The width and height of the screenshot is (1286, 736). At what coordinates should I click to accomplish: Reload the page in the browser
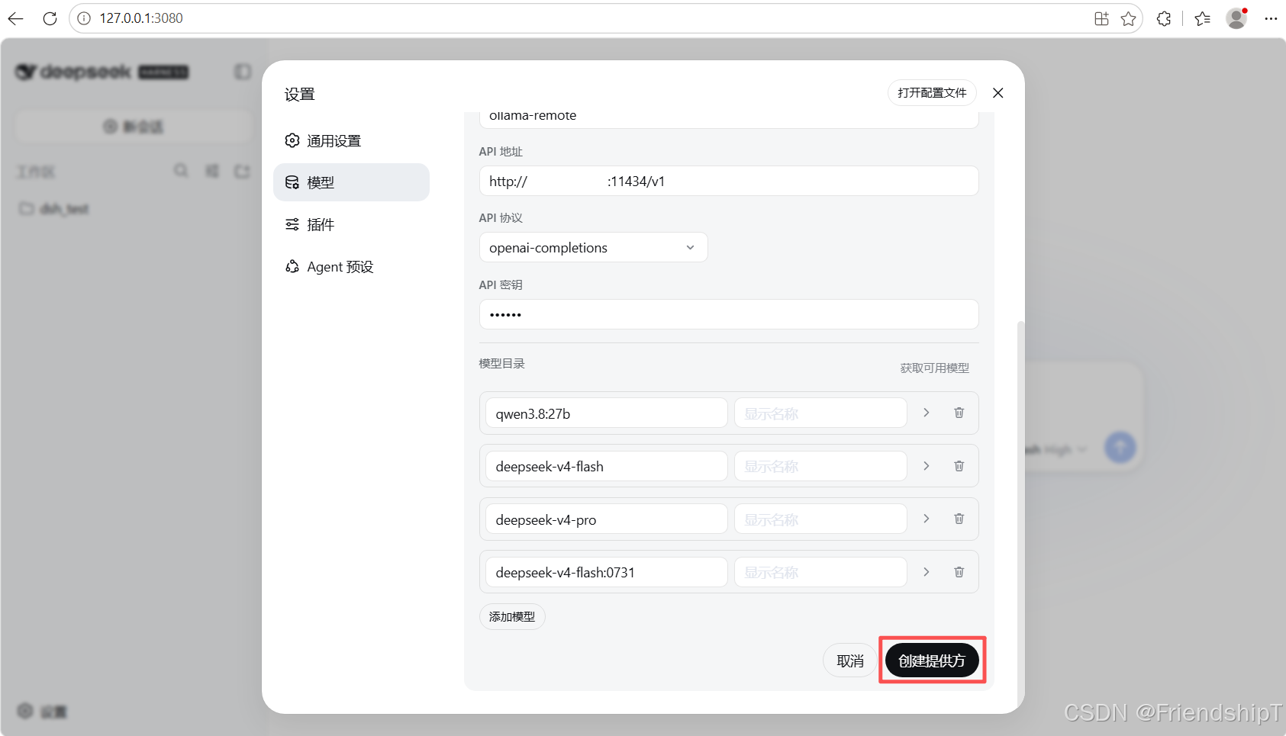(50, 18)
